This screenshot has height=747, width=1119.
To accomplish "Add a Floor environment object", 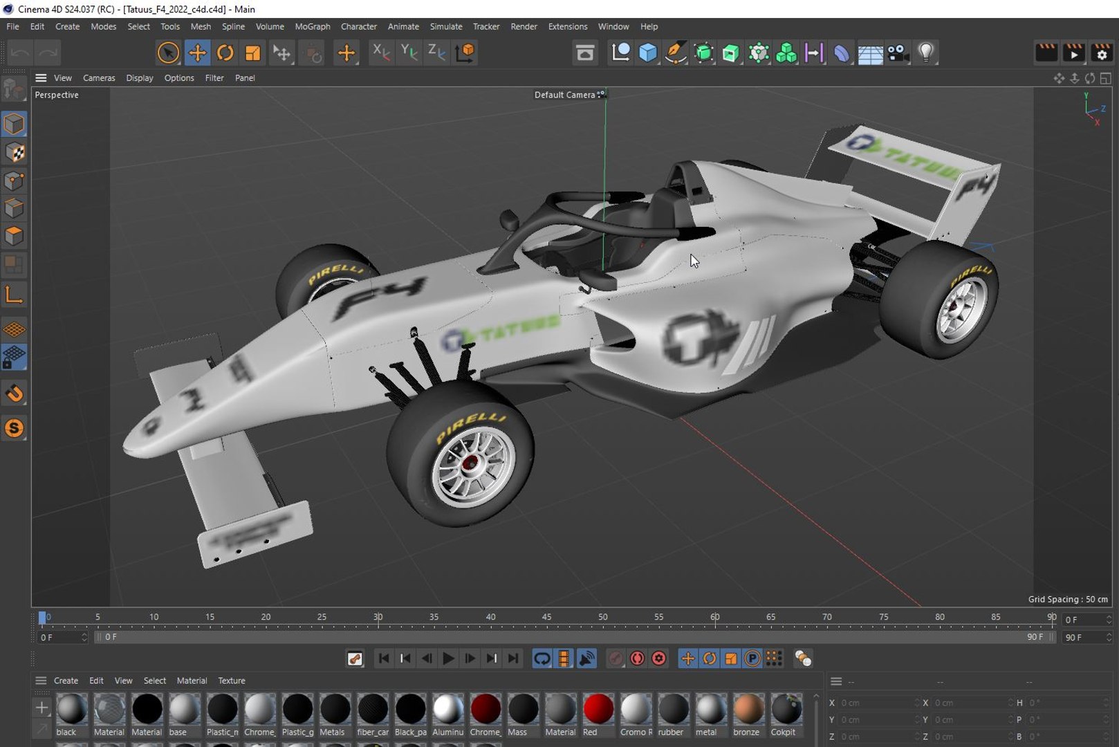I will tap(870, 53).
